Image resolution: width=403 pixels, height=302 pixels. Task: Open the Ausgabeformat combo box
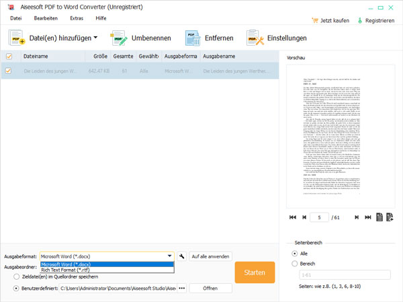(x=107, y=256)
